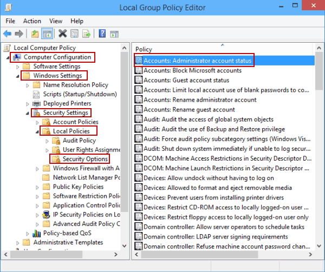This screenshot has height=272, width=325.
Task: Click the Delete (X) toolbar icon
Action: (x=62, y=34)
